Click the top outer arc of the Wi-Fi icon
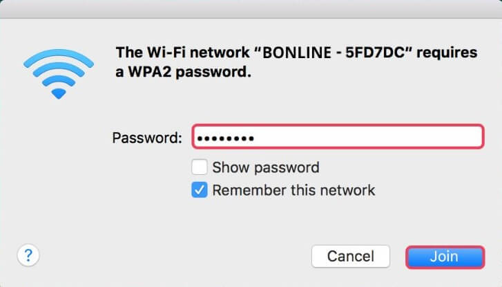This screenshot has height=287, width=502. [57, 54]
